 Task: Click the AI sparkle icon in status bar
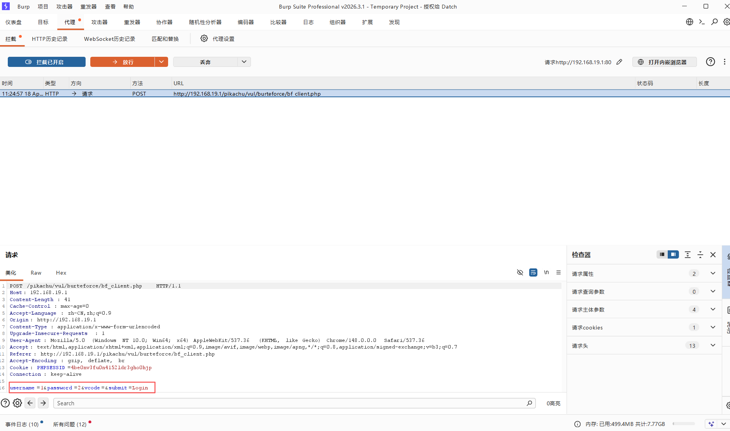point(711,424)
